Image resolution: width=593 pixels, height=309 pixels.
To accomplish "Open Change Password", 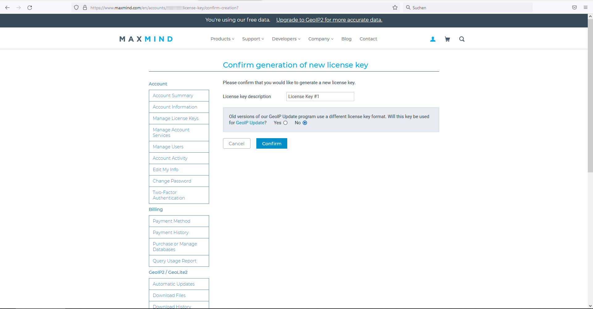I will [x=179, y=181].
